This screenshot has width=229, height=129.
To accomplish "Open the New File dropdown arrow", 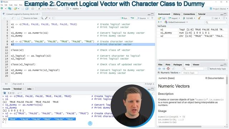I will 6,9.
